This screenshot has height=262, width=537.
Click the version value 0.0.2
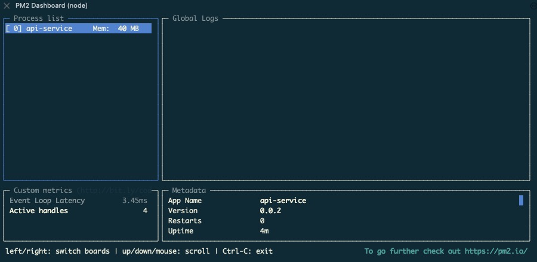(x=270, y=211)
